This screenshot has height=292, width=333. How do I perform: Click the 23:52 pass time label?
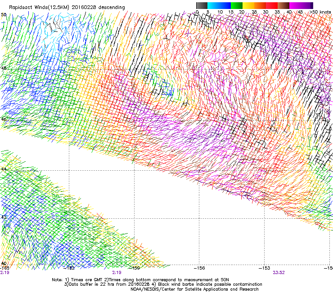pyautogui.click(x=279, y=273)
